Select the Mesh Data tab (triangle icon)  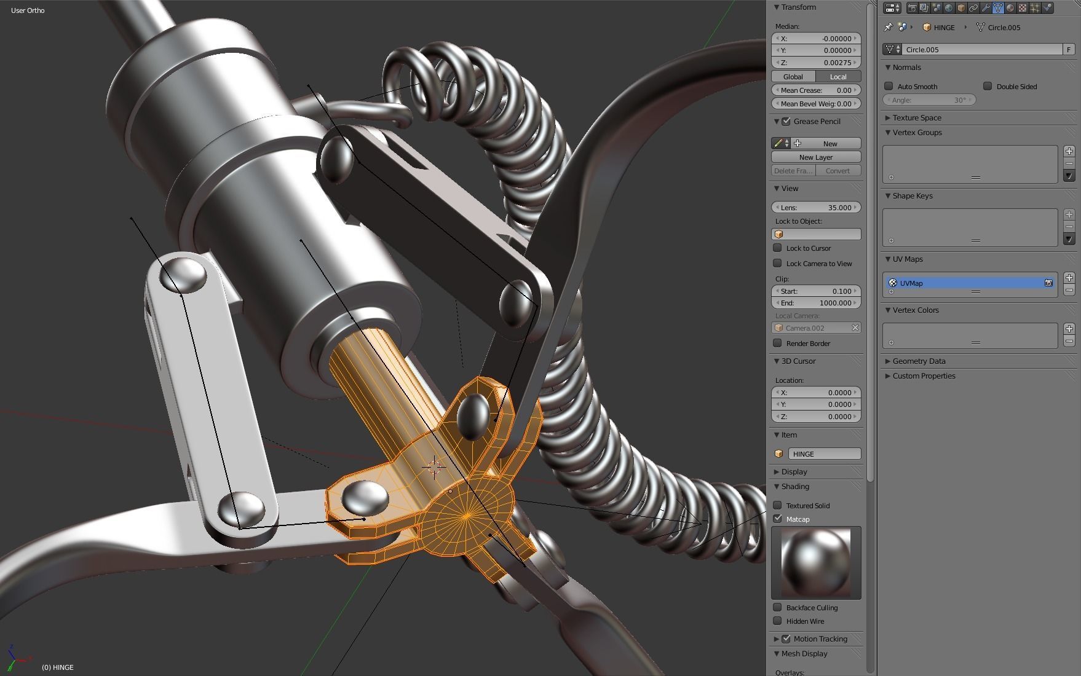(x=998, y=8)
